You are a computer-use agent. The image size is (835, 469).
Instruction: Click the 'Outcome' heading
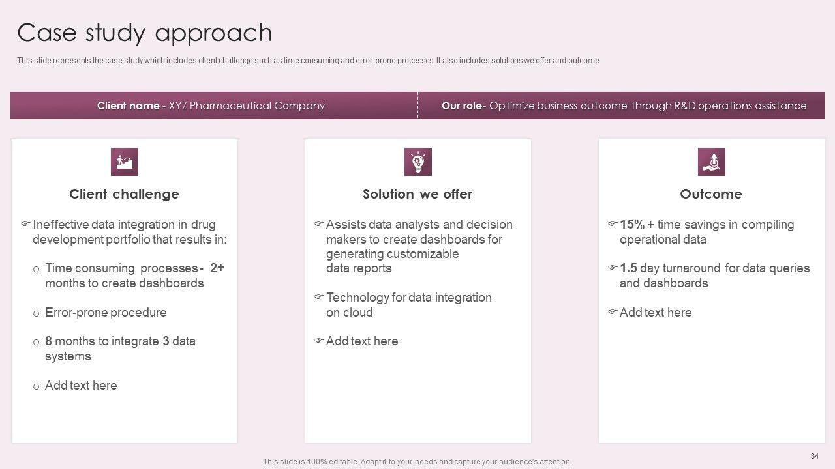(x=711, y=194)
